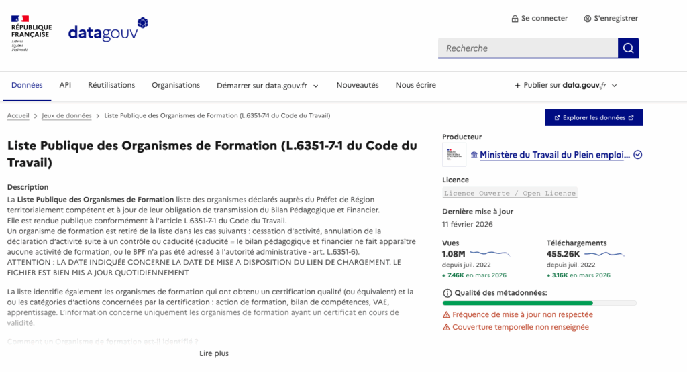
Task: Click the metadata quality progress bar
Action: (539, 303)
